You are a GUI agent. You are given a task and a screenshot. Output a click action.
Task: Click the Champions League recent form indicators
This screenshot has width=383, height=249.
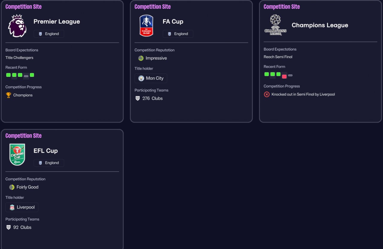(x=278, y=75)
